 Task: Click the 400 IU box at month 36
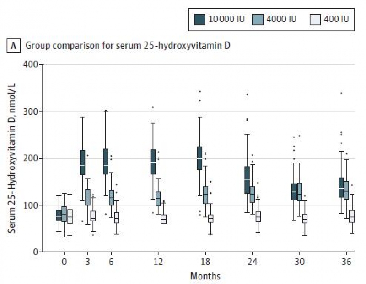coord(352,216)
